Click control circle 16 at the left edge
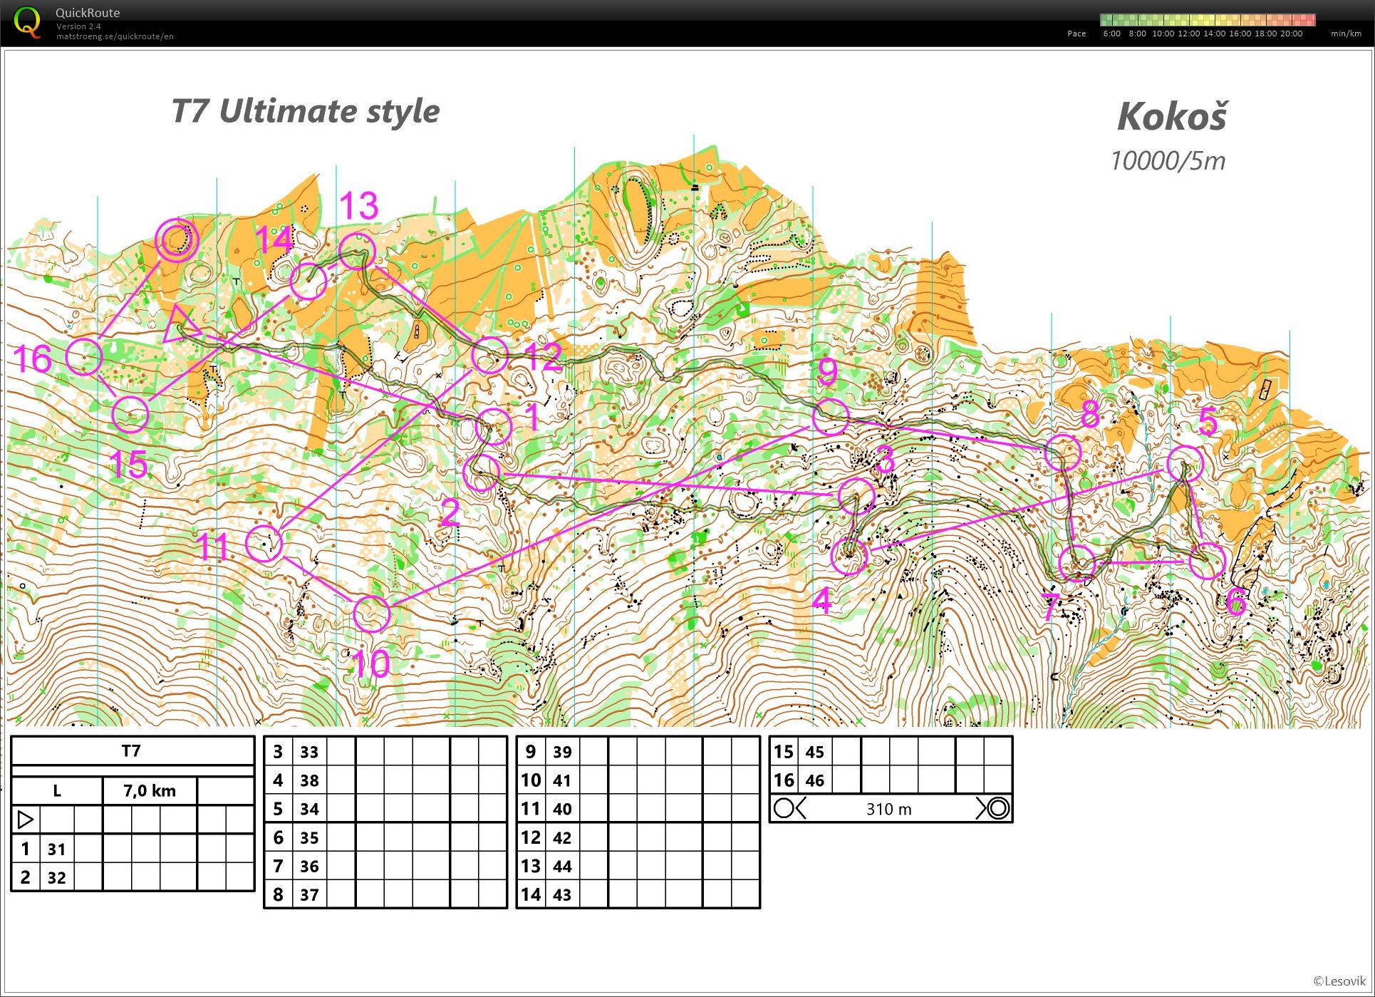This screenshot has width=1375, height=997. [x=84, y=356]
